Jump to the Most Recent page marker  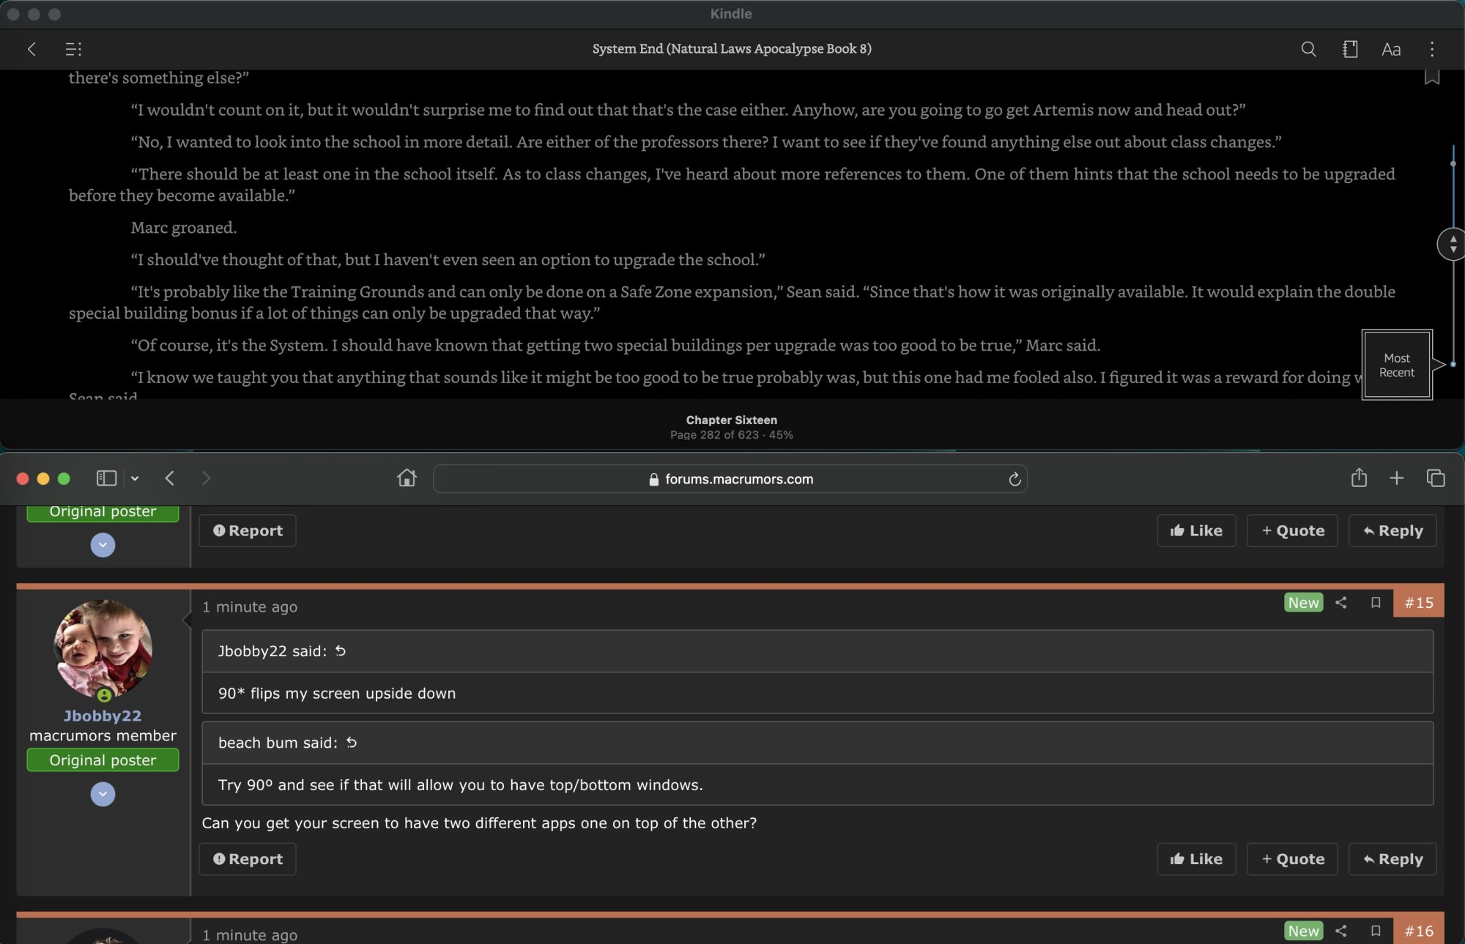pos(1396,365)
